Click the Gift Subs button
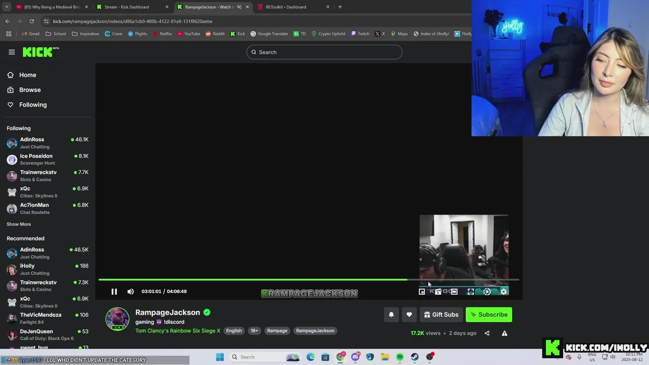649x365 pixels. [x=441, y=314]
